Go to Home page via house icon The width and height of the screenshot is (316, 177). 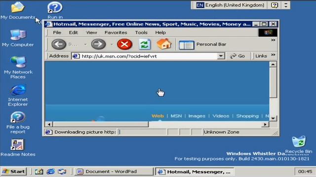164,44
